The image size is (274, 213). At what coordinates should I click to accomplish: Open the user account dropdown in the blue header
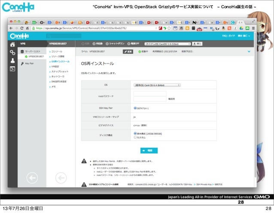[244, 36]
